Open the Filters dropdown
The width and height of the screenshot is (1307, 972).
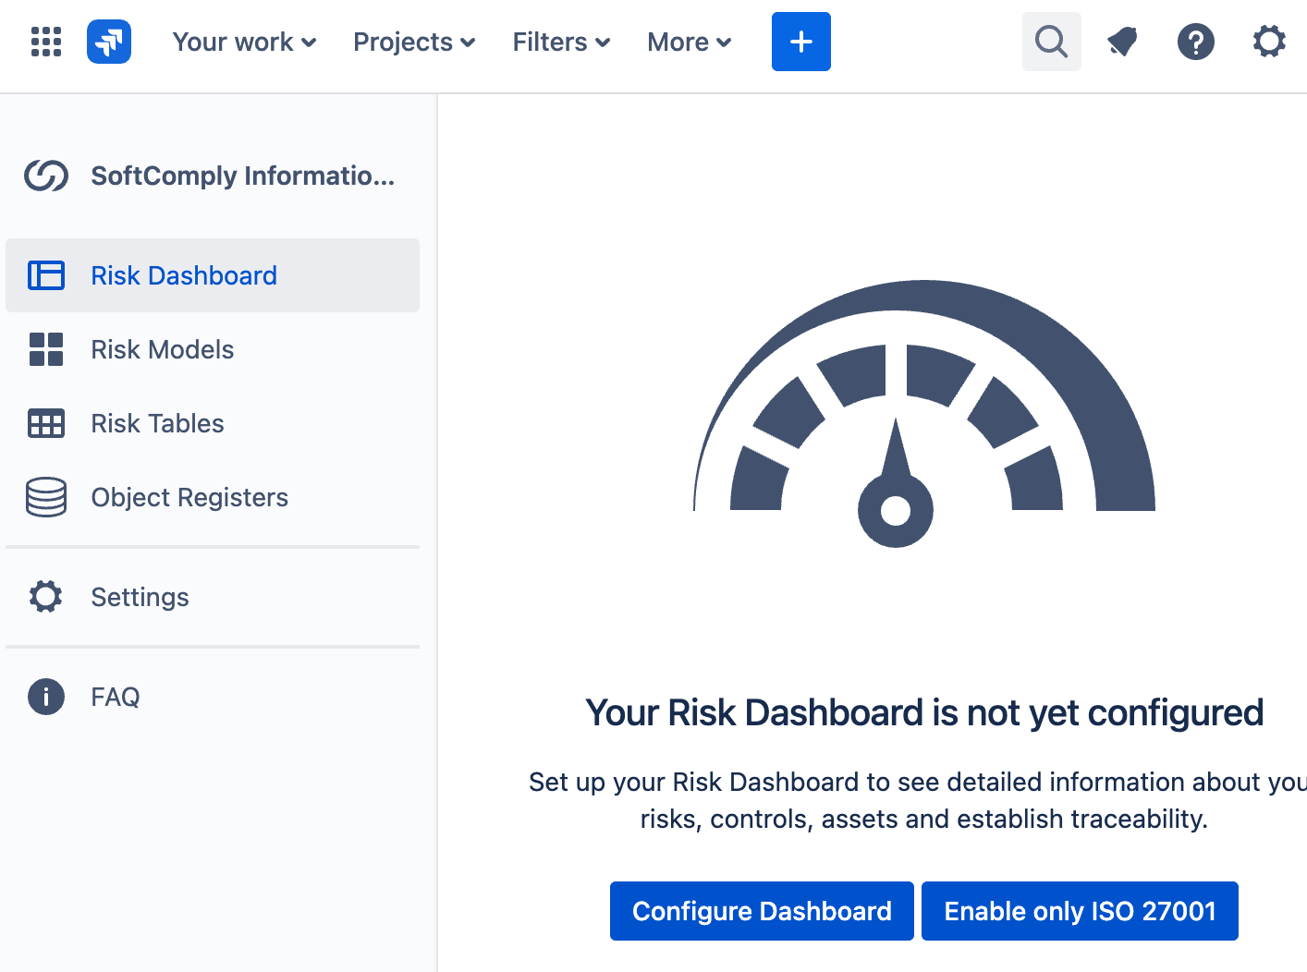[561, 42]
